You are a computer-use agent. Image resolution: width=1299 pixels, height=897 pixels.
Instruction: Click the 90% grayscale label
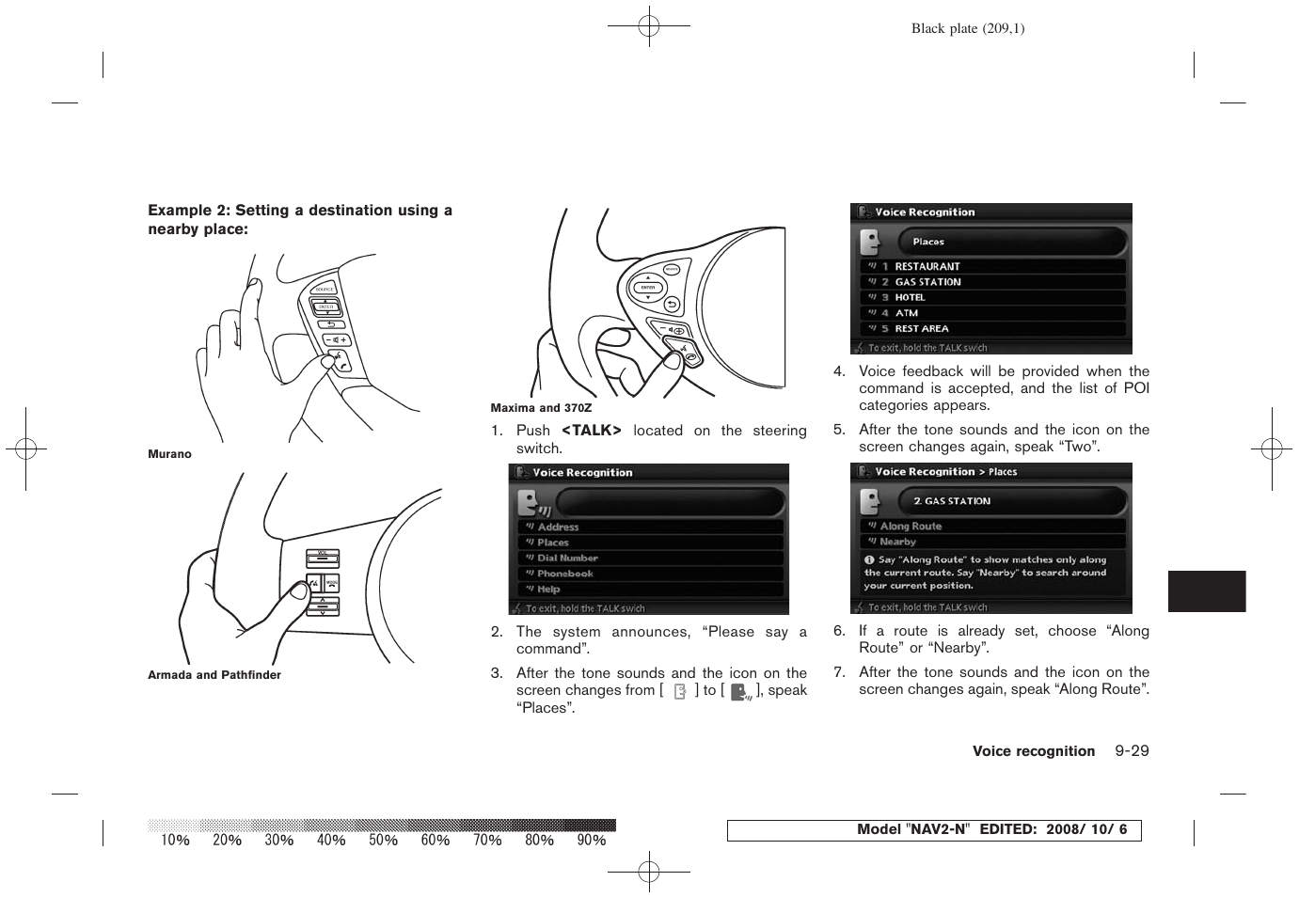click(x=592, y=841)
